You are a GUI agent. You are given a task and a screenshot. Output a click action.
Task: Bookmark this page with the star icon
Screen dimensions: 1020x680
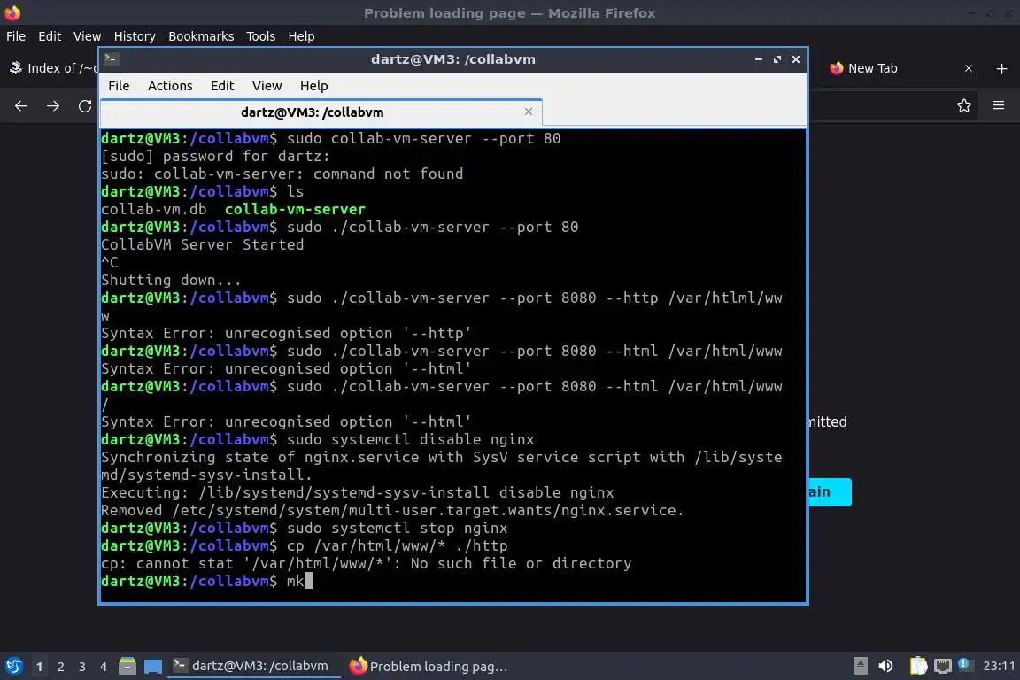964,105
